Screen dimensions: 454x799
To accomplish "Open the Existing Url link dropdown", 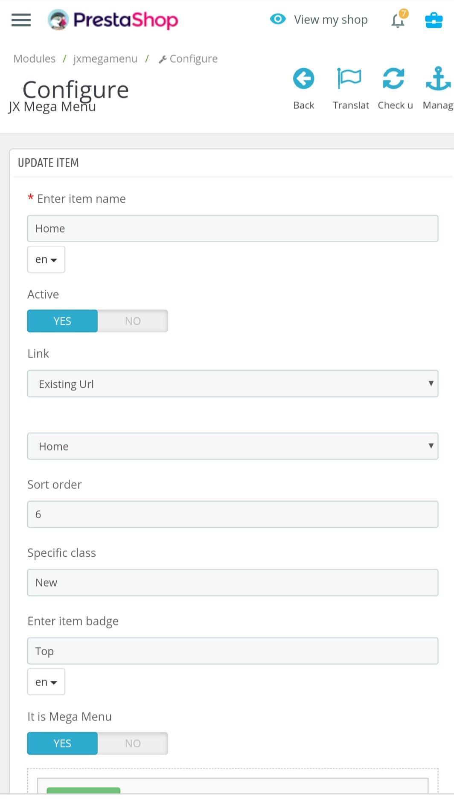I will (233, 384).
